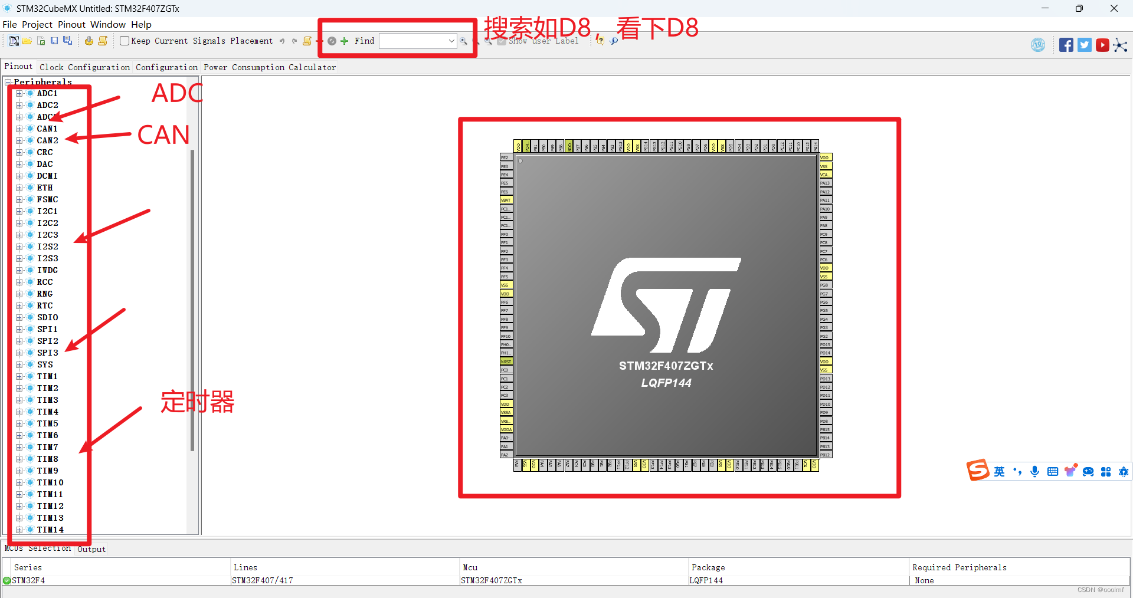This screenshot has width=1133, height=598.
Task: Click the green plus button near Find
Action: coord(344,41)
